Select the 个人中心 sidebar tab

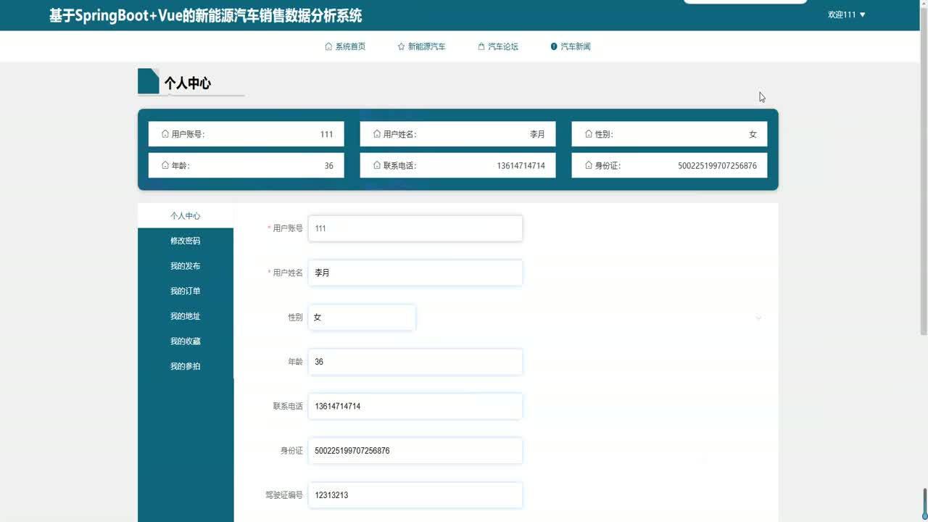tap(186, 216)
